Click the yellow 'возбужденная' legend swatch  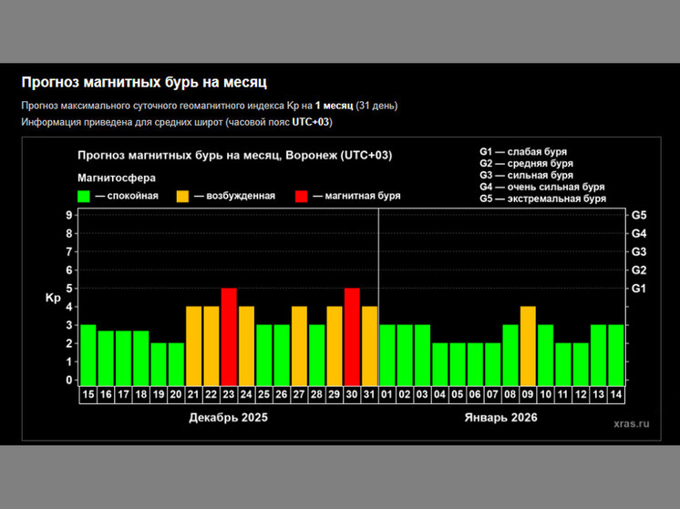point(182,196)
